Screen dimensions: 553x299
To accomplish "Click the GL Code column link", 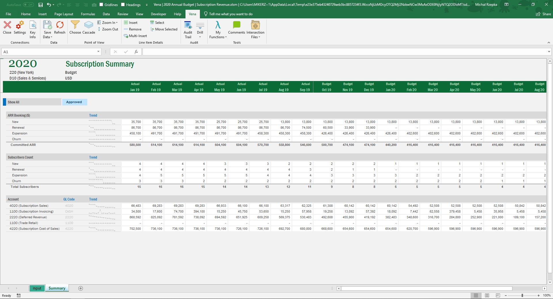I will coord(69,199).
